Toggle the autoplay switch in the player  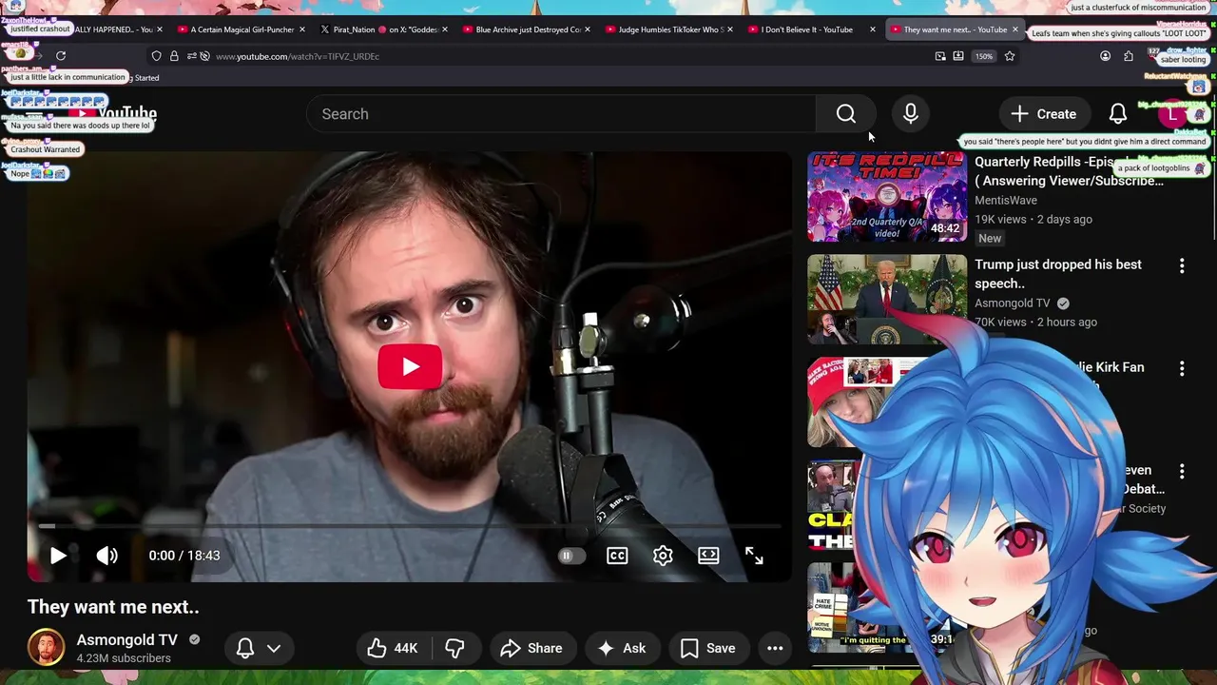pos(571,556)
